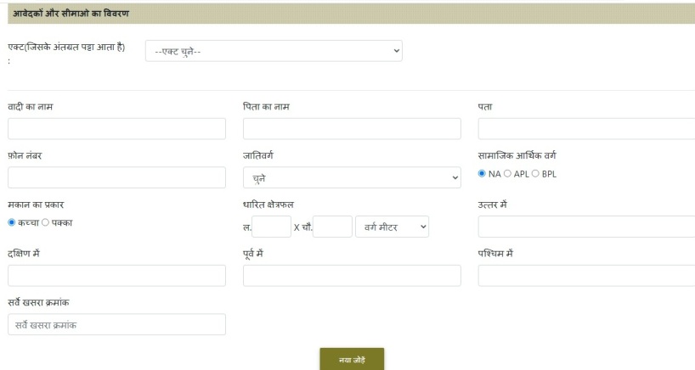Click the आवेदकों और सीमाओ का विवरण heading
Screen dimensions: 695x370
pyautogui.click(x=71, y=14)
